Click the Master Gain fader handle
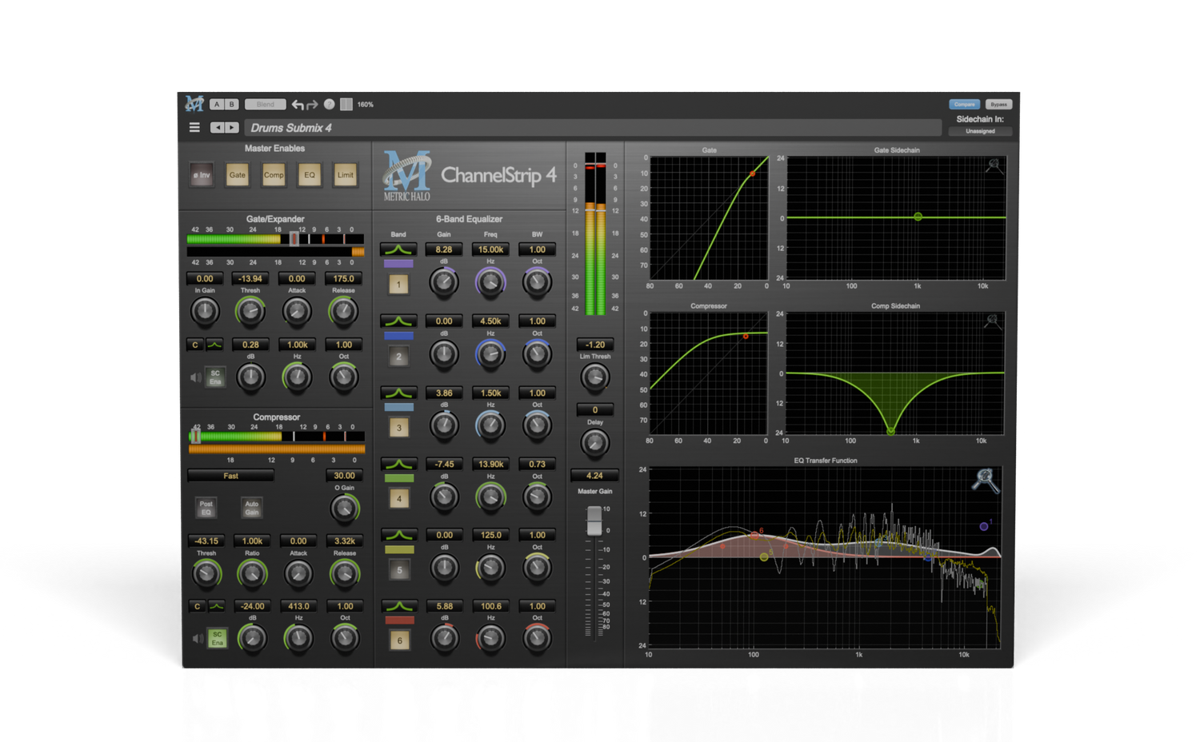The image size is (1200, 742). [x=594, y=521]
